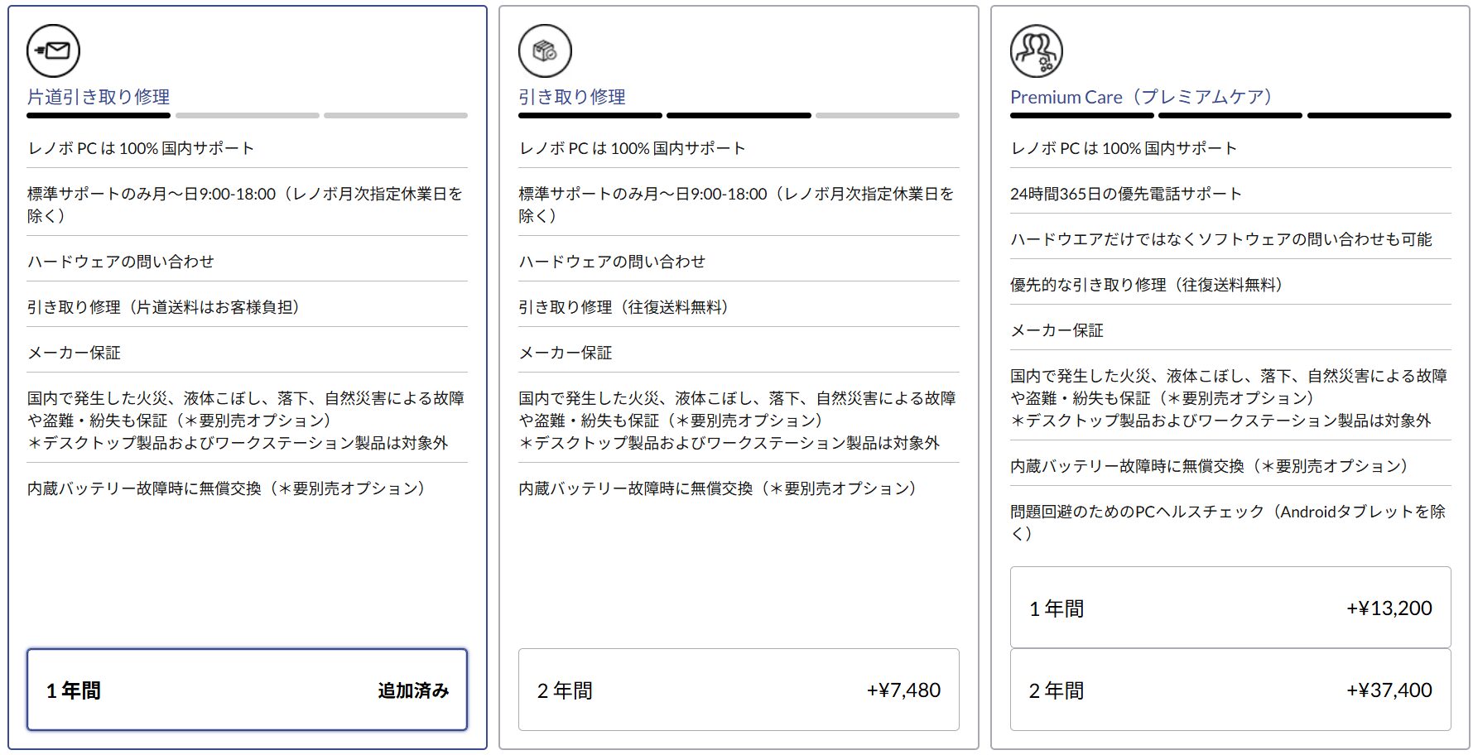The height and width of the screenshot is (755, 1473).
Task: Click text 引き取り修理（片道送料はお客様負担）
Action: pyautogui.click(x=167, y=307)
